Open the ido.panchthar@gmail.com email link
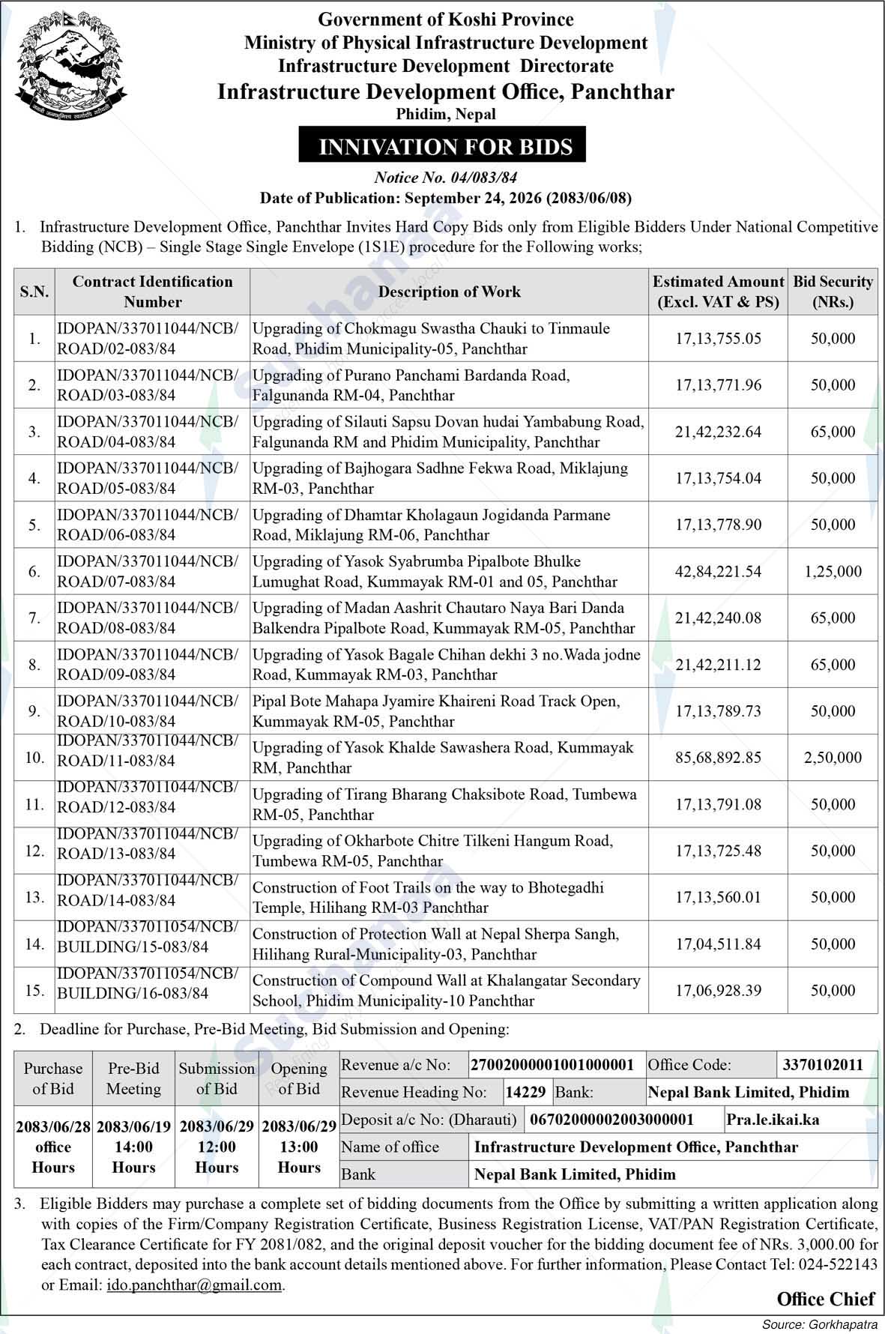 click(194, 1285)
